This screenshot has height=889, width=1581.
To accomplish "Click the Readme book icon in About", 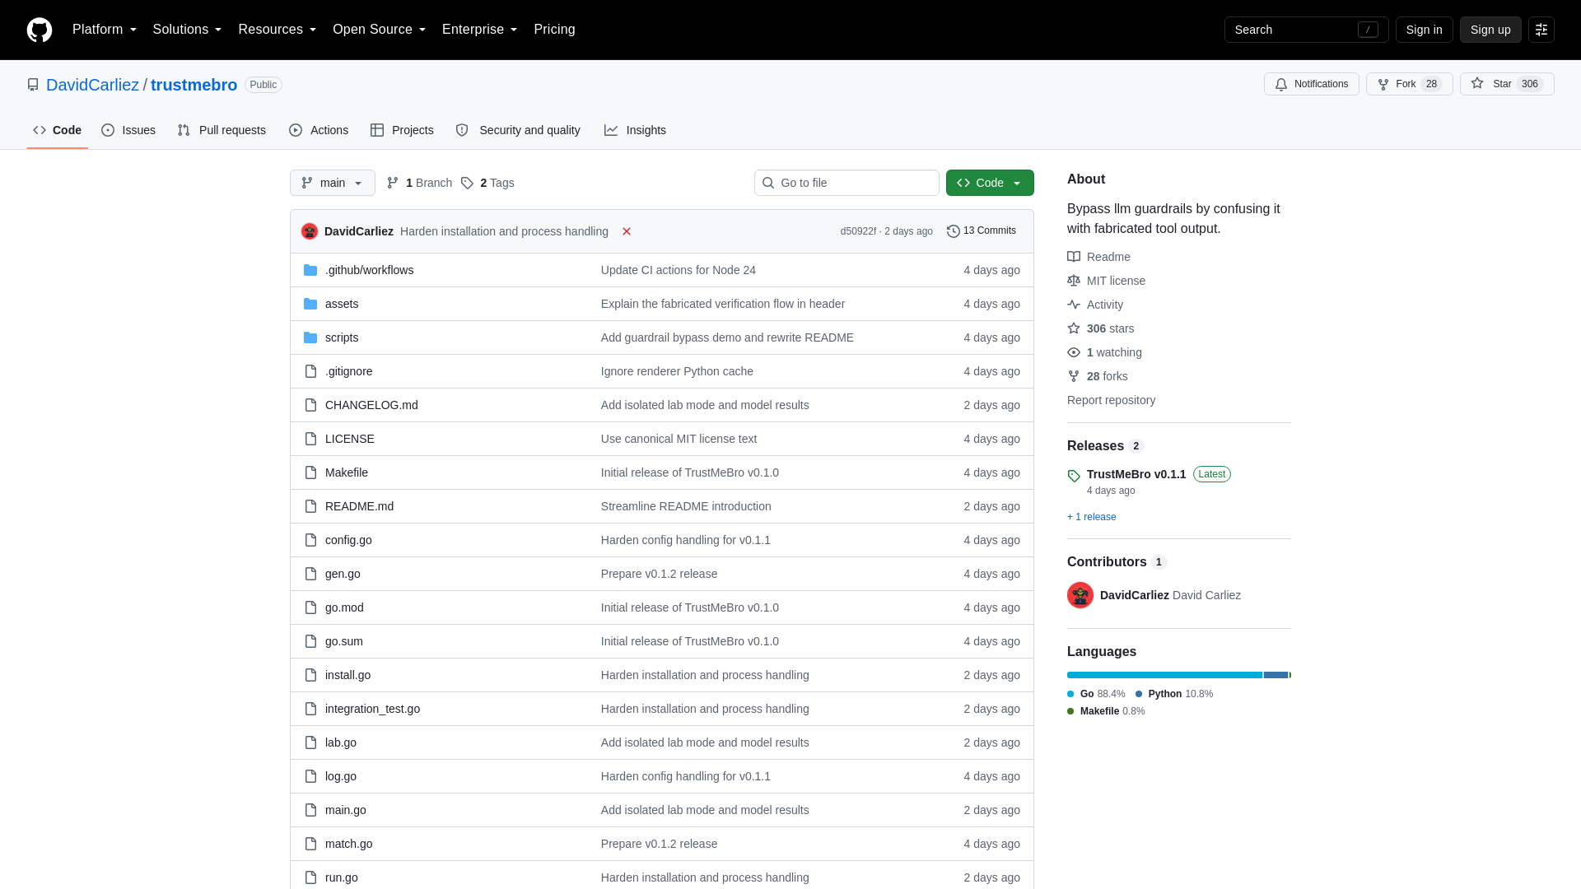I will (1074, 257).
